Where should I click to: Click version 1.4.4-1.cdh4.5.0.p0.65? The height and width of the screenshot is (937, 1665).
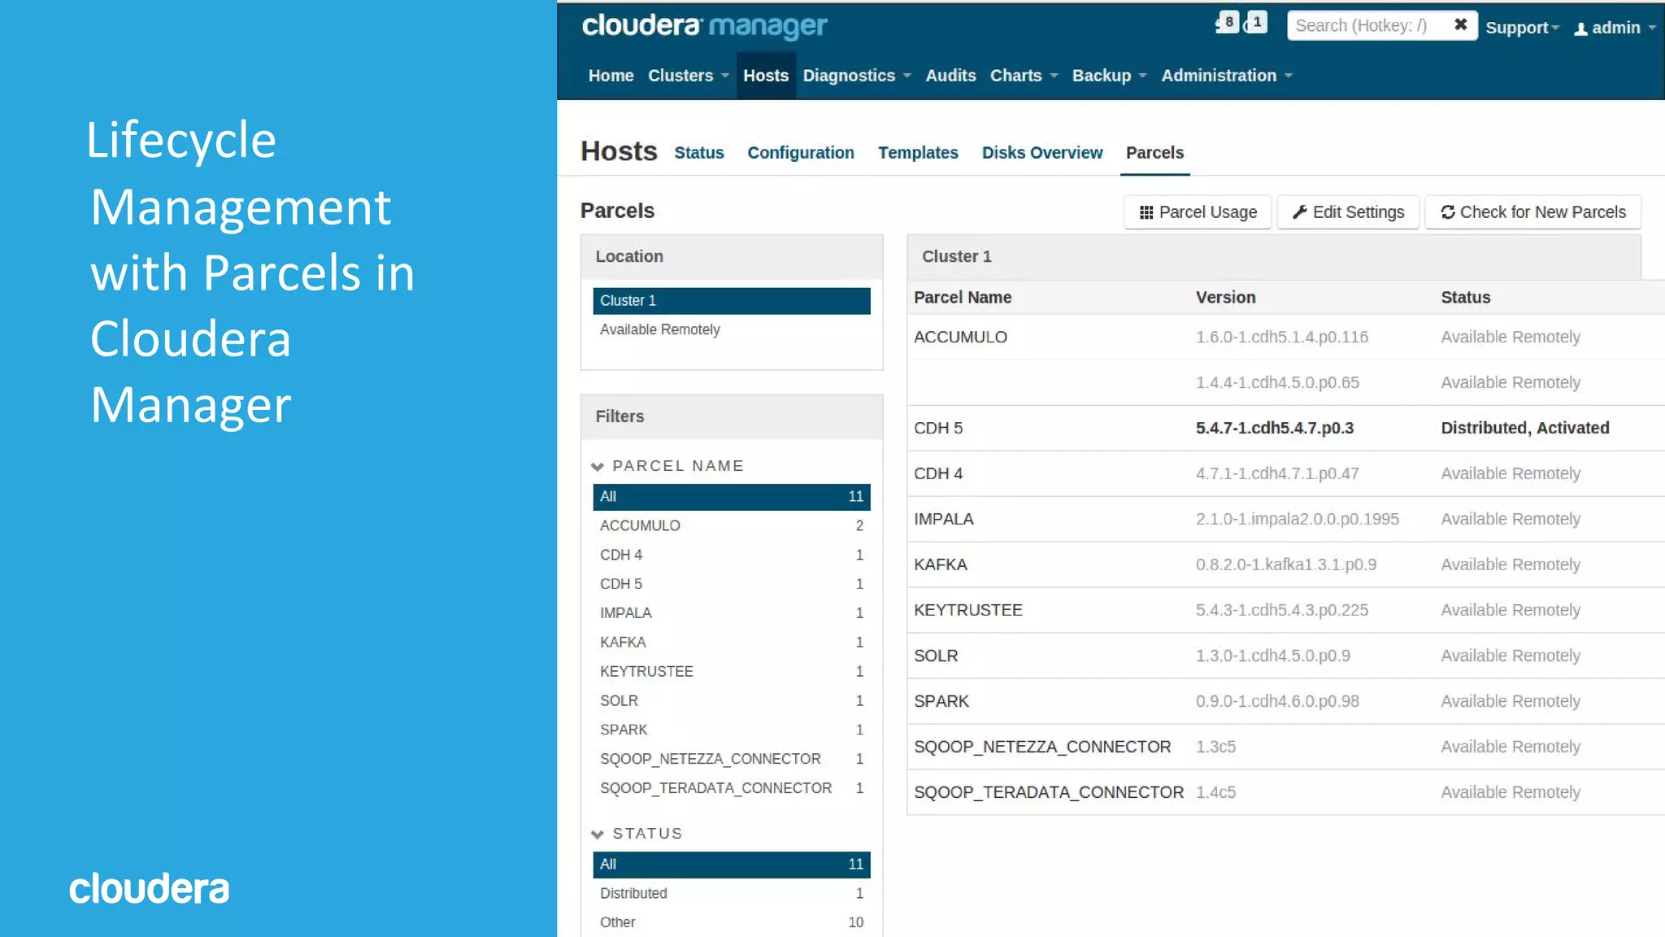[x=1277, y=383]
